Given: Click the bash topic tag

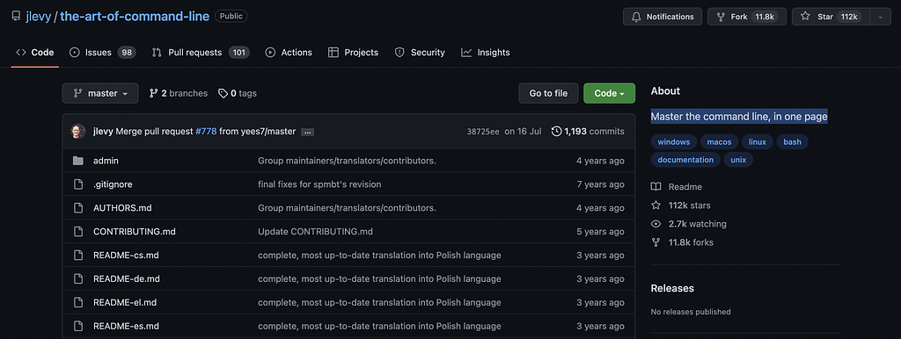Looking at the screenshot, I should pyautogui.click(x=793, y=141).
